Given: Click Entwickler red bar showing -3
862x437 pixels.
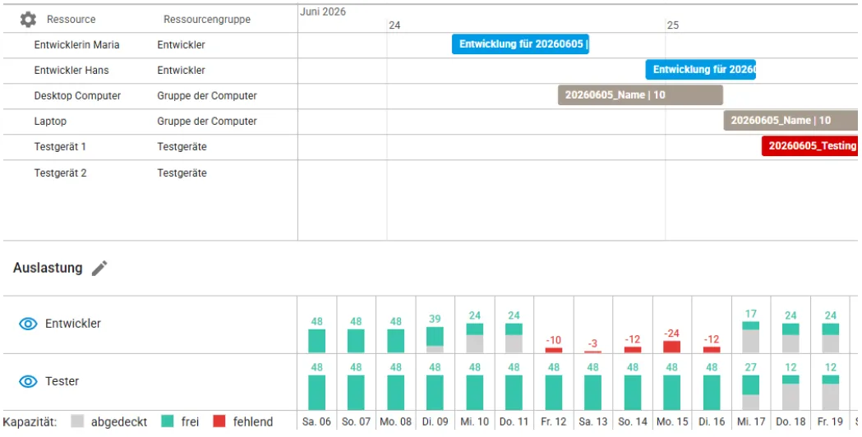Looking at the screenshot, I should (x=592, y=352).
